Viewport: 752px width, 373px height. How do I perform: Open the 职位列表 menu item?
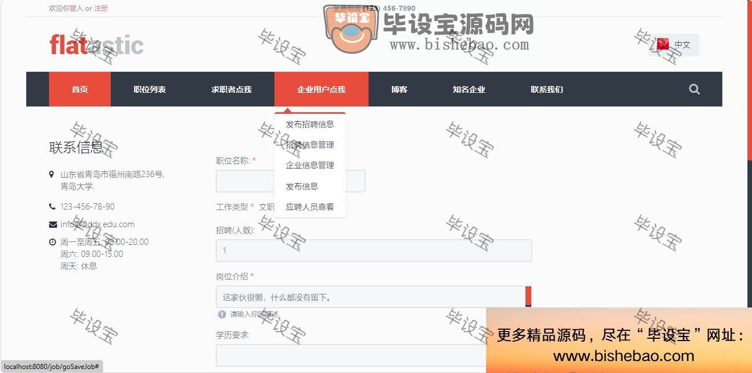149,89
